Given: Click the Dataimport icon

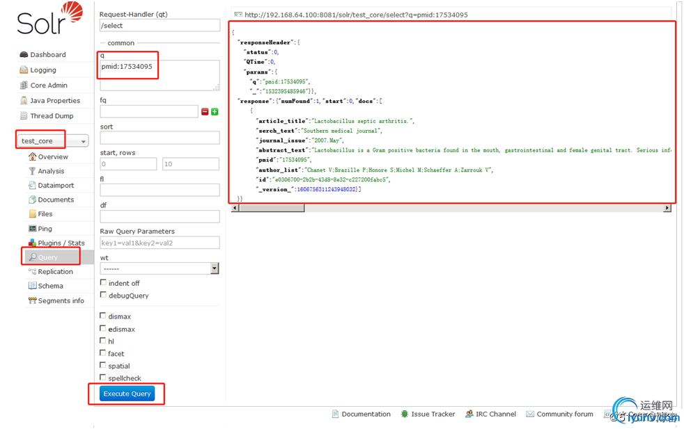Looking at the screenshot, I should tap(32, 185).
